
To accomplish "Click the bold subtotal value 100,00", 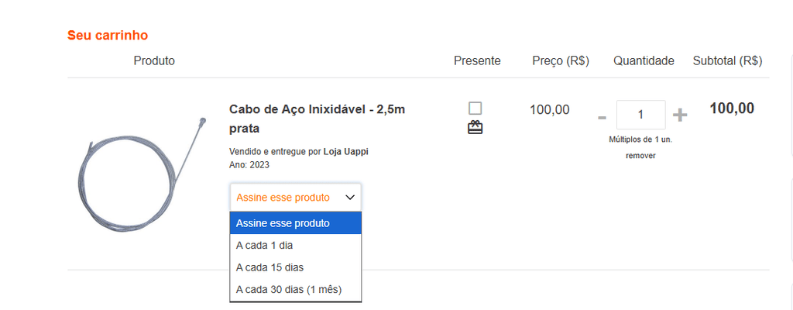I will [x=732, y=108].
